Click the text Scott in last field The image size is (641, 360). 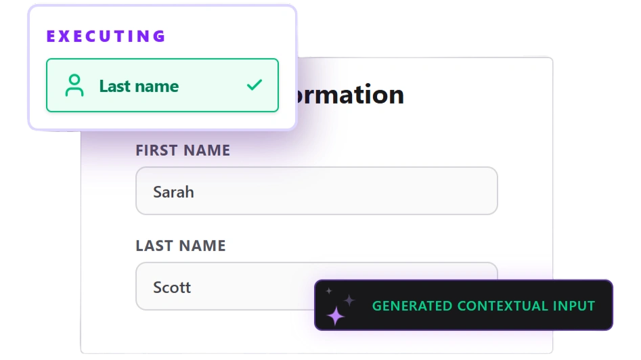172,288
